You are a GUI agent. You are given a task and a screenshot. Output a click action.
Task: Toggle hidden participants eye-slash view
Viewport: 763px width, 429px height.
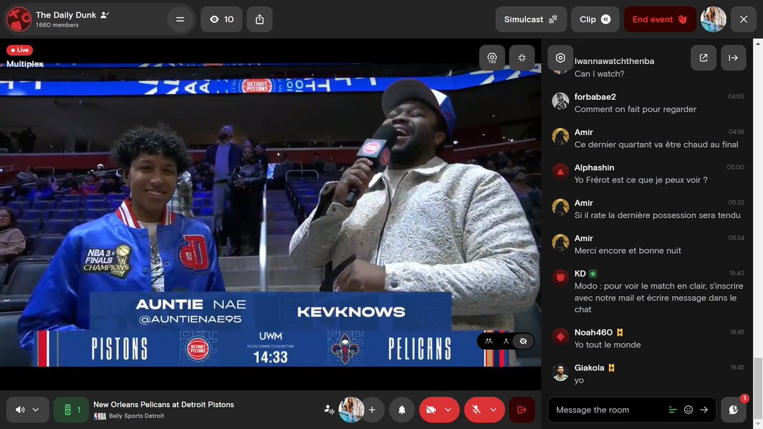pyautogui.click(x=523, y=341)
